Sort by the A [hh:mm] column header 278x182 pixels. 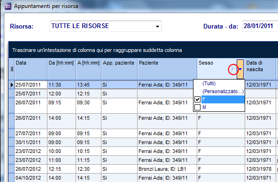pos(88,69)
